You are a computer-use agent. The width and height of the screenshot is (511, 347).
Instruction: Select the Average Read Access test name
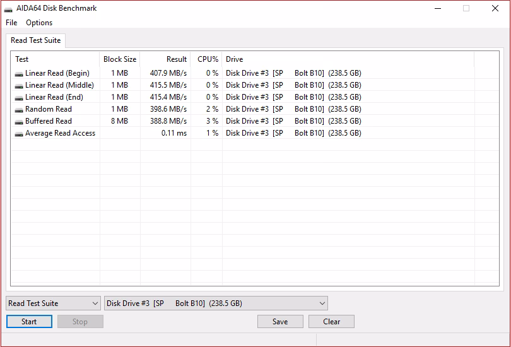point(60,133)
